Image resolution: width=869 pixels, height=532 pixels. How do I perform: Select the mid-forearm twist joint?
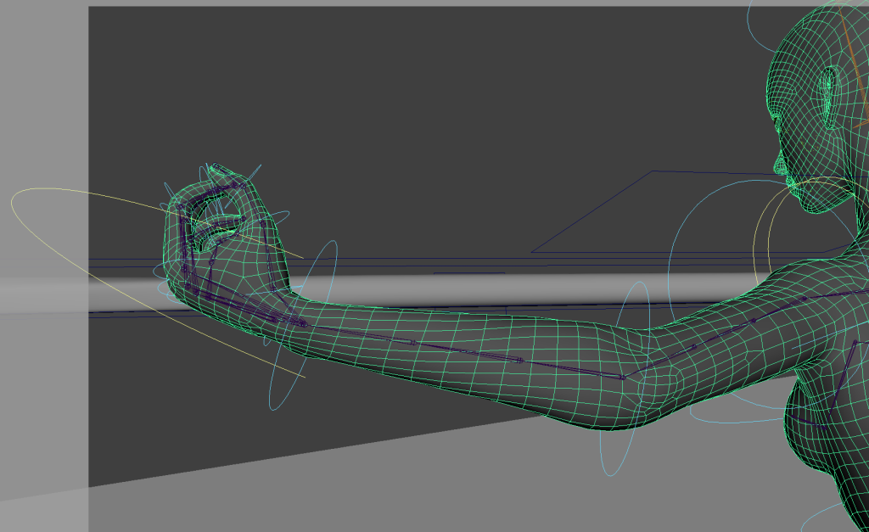click(x=519, y=360)
